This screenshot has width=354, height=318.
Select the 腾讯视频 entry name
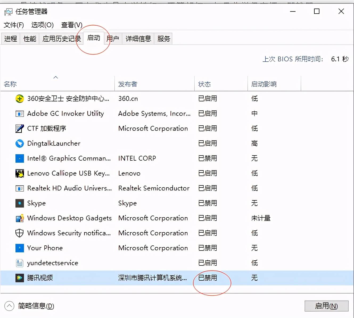(x=40, y=278)
